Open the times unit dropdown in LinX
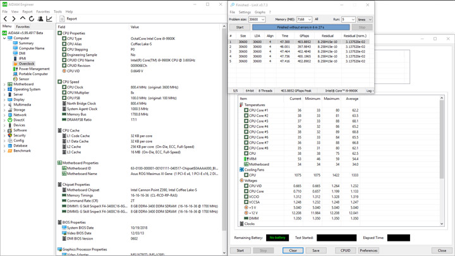Screen dimensions: 455x256 coord(369,20)
